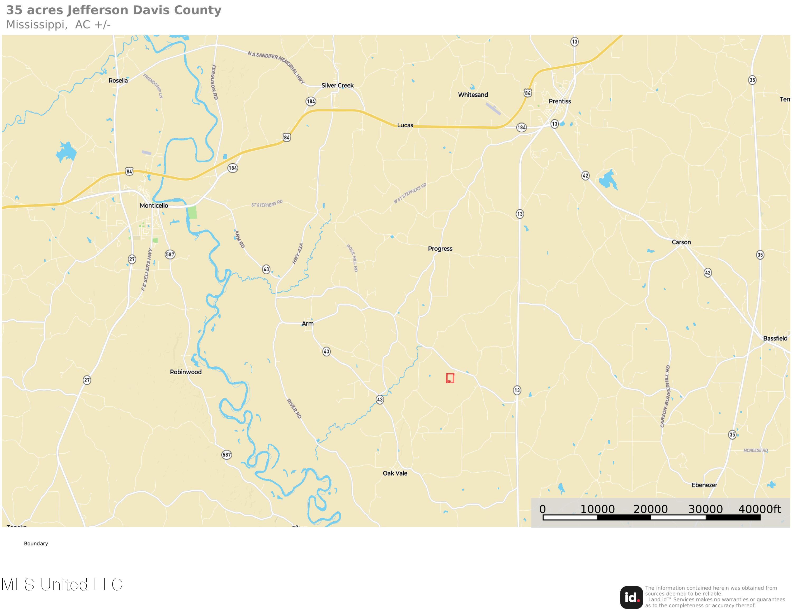Select the Monticello town label

154,206
